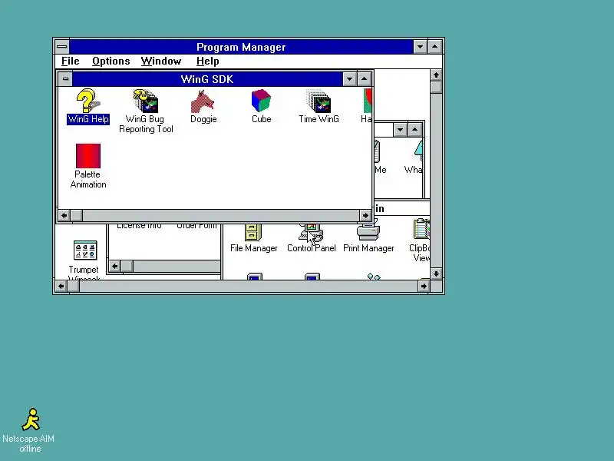
Task: Select the Clipboard Viewer icon
Action: 420,240
